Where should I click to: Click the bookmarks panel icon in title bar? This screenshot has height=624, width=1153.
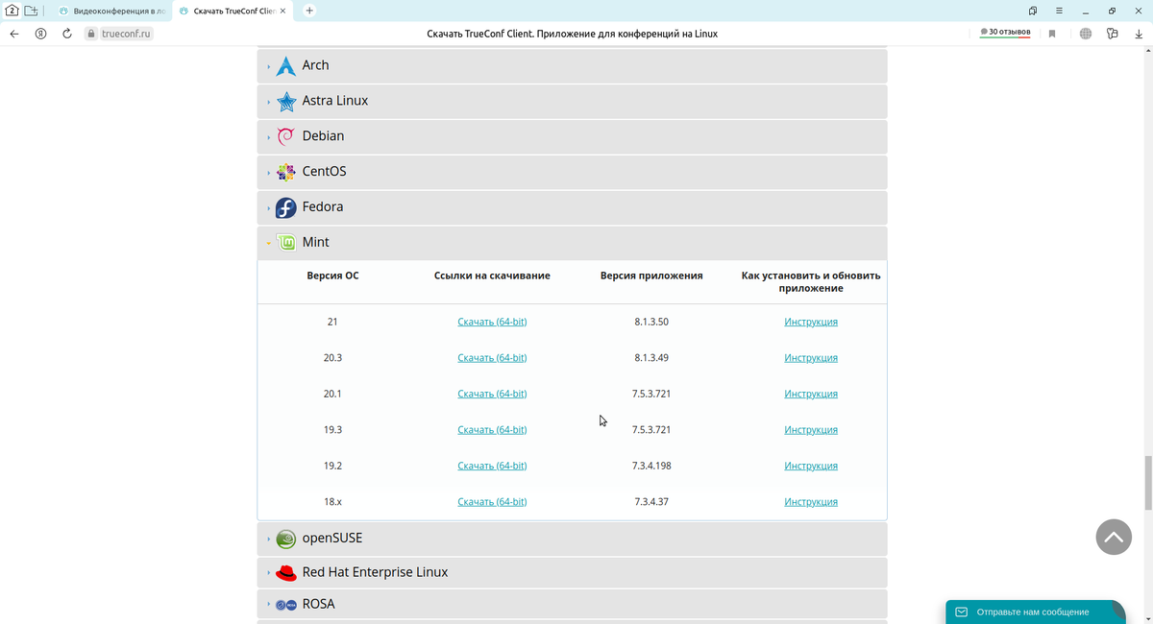click(1032, 11)
